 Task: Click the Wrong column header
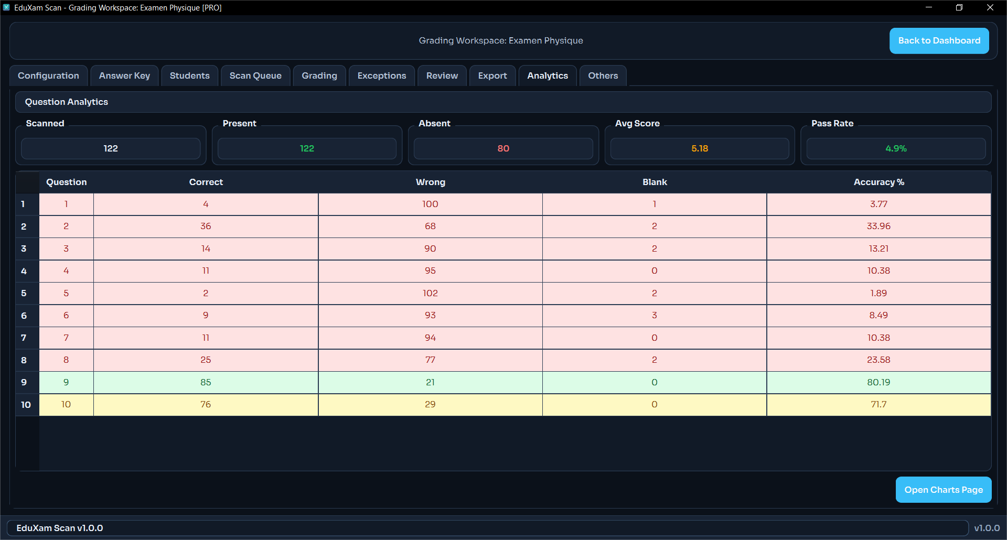click(x=430, y=182)
